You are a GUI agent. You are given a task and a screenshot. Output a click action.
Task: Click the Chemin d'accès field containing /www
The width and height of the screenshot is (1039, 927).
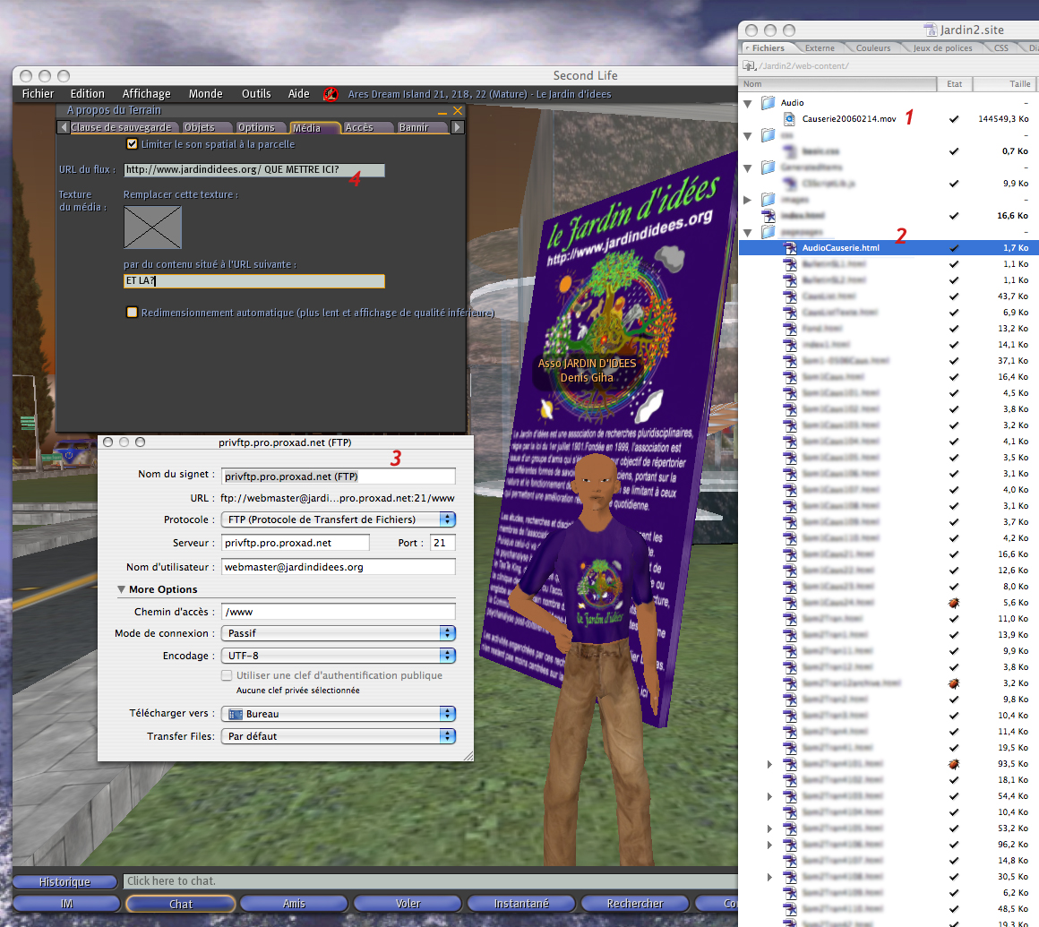[338, 612]
